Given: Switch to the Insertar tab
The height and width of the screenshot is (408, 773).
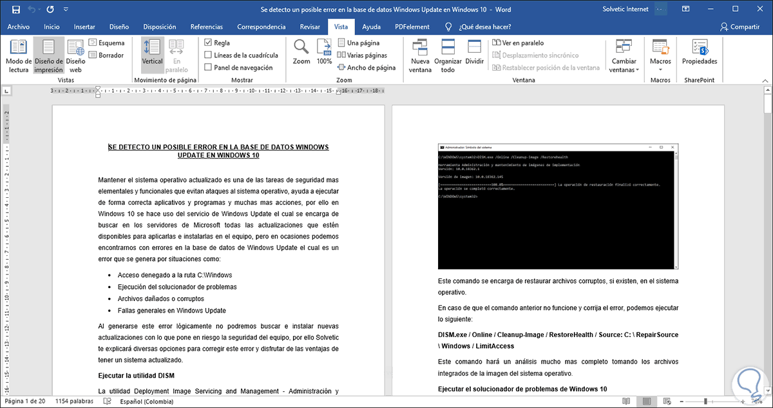Looking at the screenshot, I should point(84,27).
